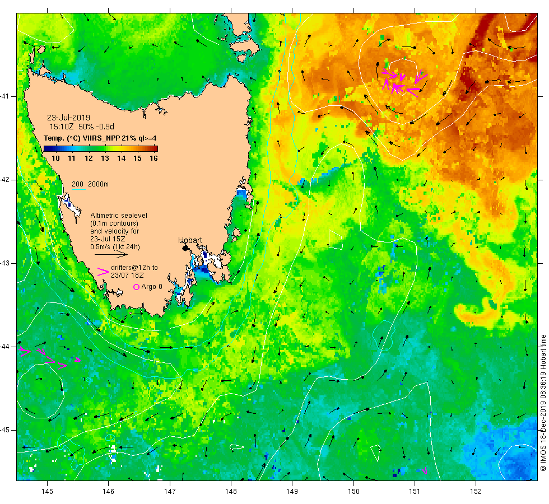Click the longitude label 145
The image size is (549, 504).
point(47,492)
